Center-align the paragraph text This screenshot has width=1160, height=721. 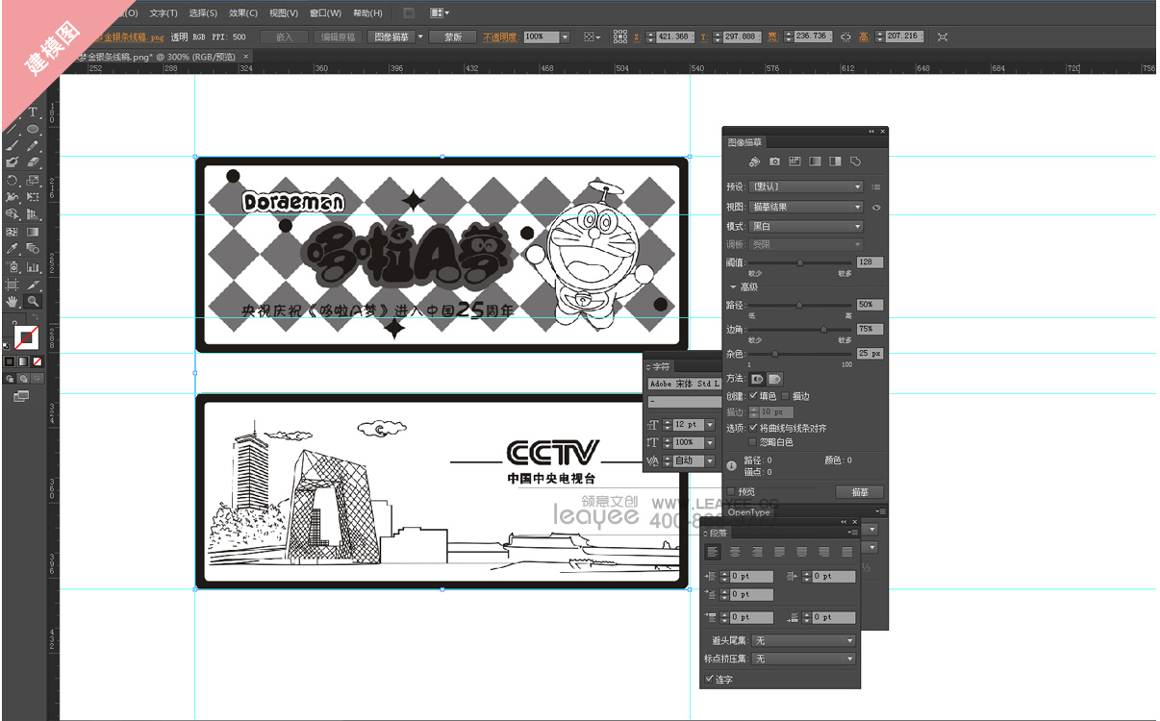point(735,552)
